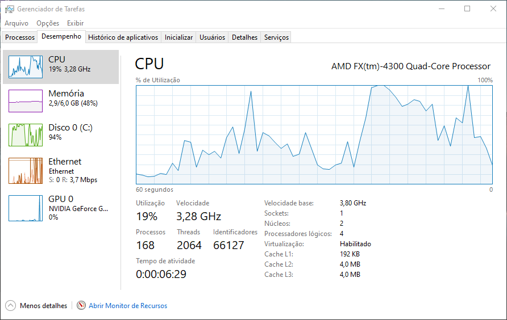Open the Usuários tab
The height and width of the screenshot is (320, 507).
pyautogui.click(x=213, y=37)
